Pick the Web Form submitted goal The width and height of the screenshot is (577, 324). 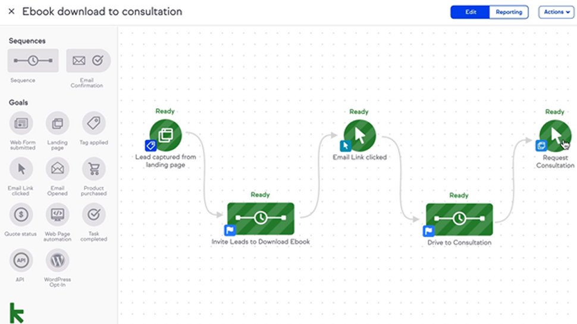pos(21,123)
